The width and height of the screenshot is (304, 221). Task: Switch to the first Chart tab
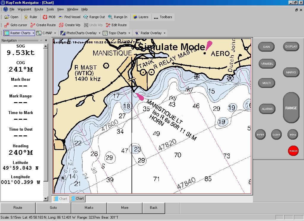(x=60, y=199)
